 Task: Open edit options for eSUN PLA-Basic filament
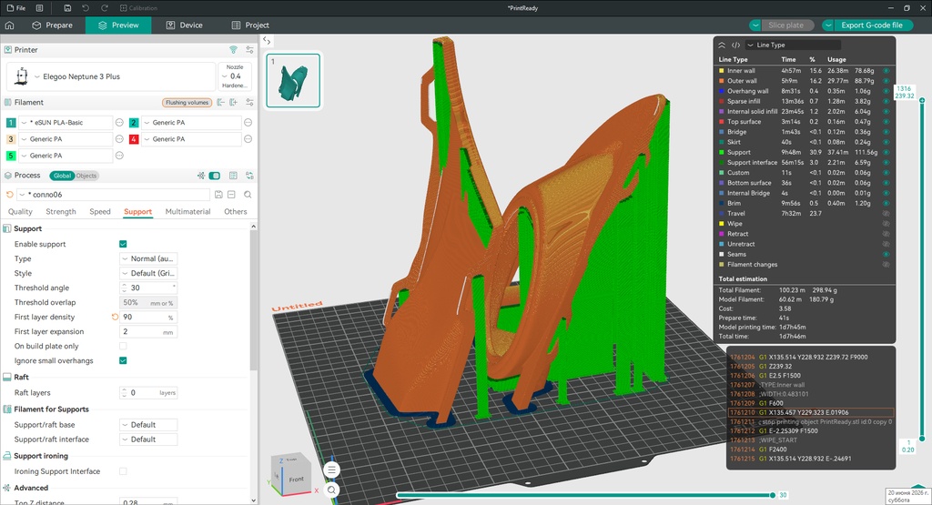coord(119,123)
